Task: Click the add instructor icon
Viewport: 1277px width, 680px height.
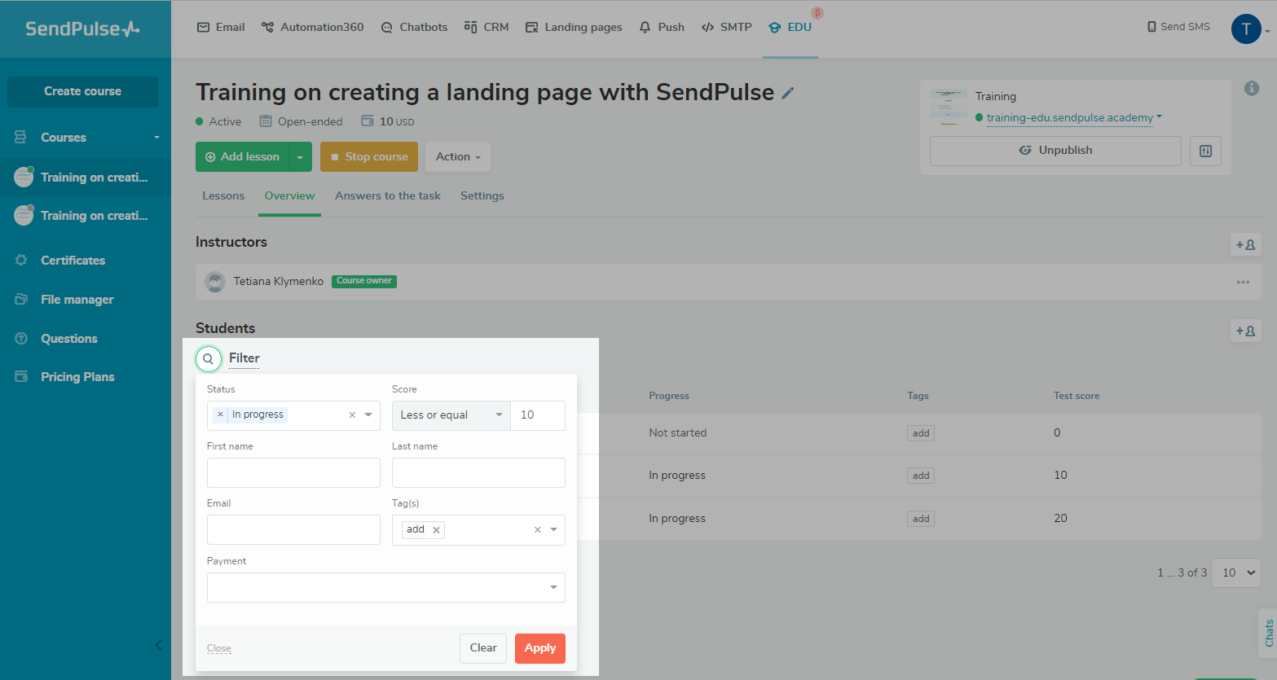Action: pos(1245,244)
